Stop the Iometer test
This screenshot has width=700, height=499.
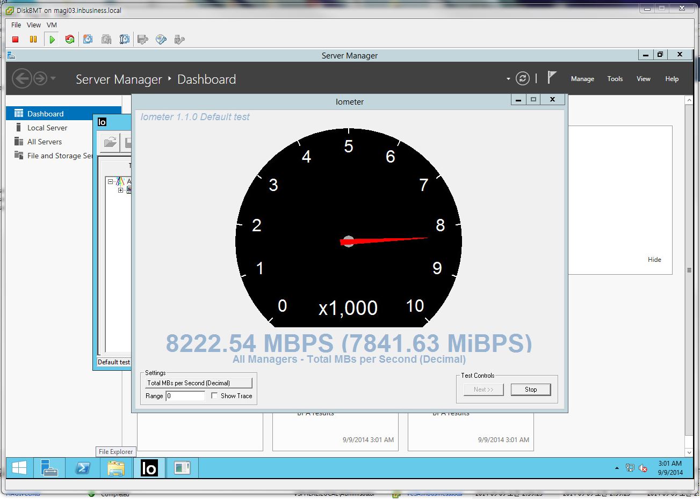tap(531, 390)
